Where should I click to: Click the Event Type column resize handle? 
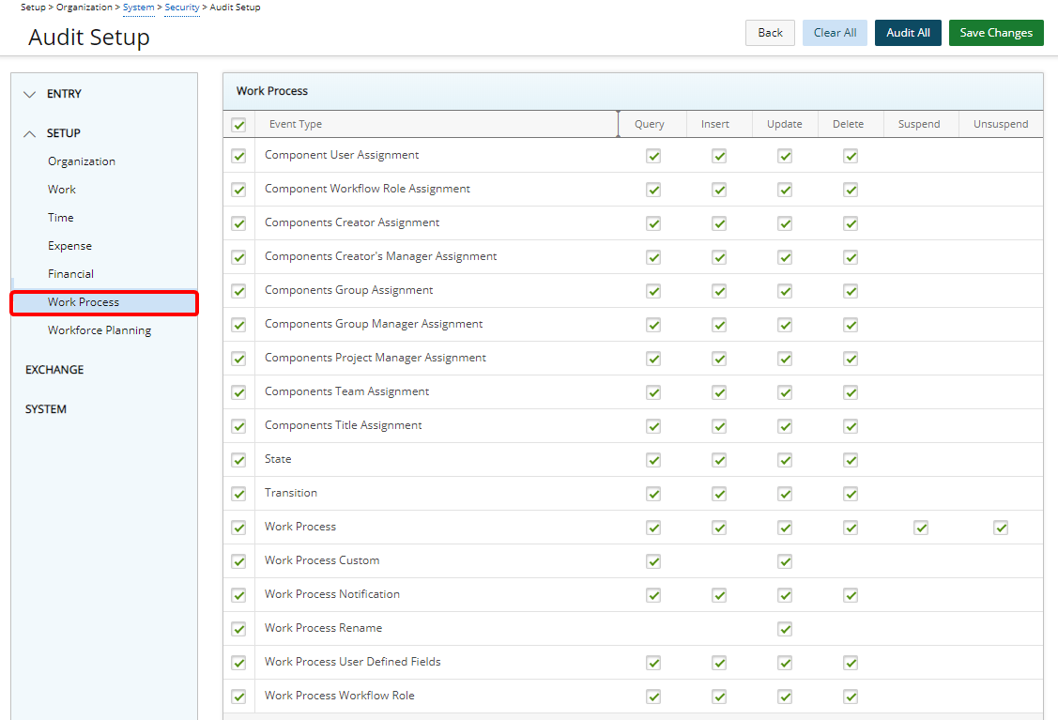point(619,124)
